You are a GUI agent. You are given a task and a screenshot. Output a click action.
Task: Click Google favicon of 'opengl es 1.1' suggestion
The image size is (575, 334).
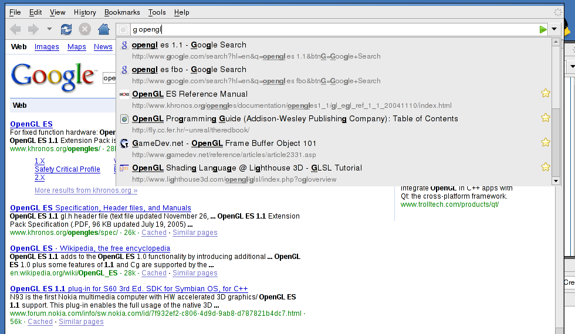(x=124, y=45)
